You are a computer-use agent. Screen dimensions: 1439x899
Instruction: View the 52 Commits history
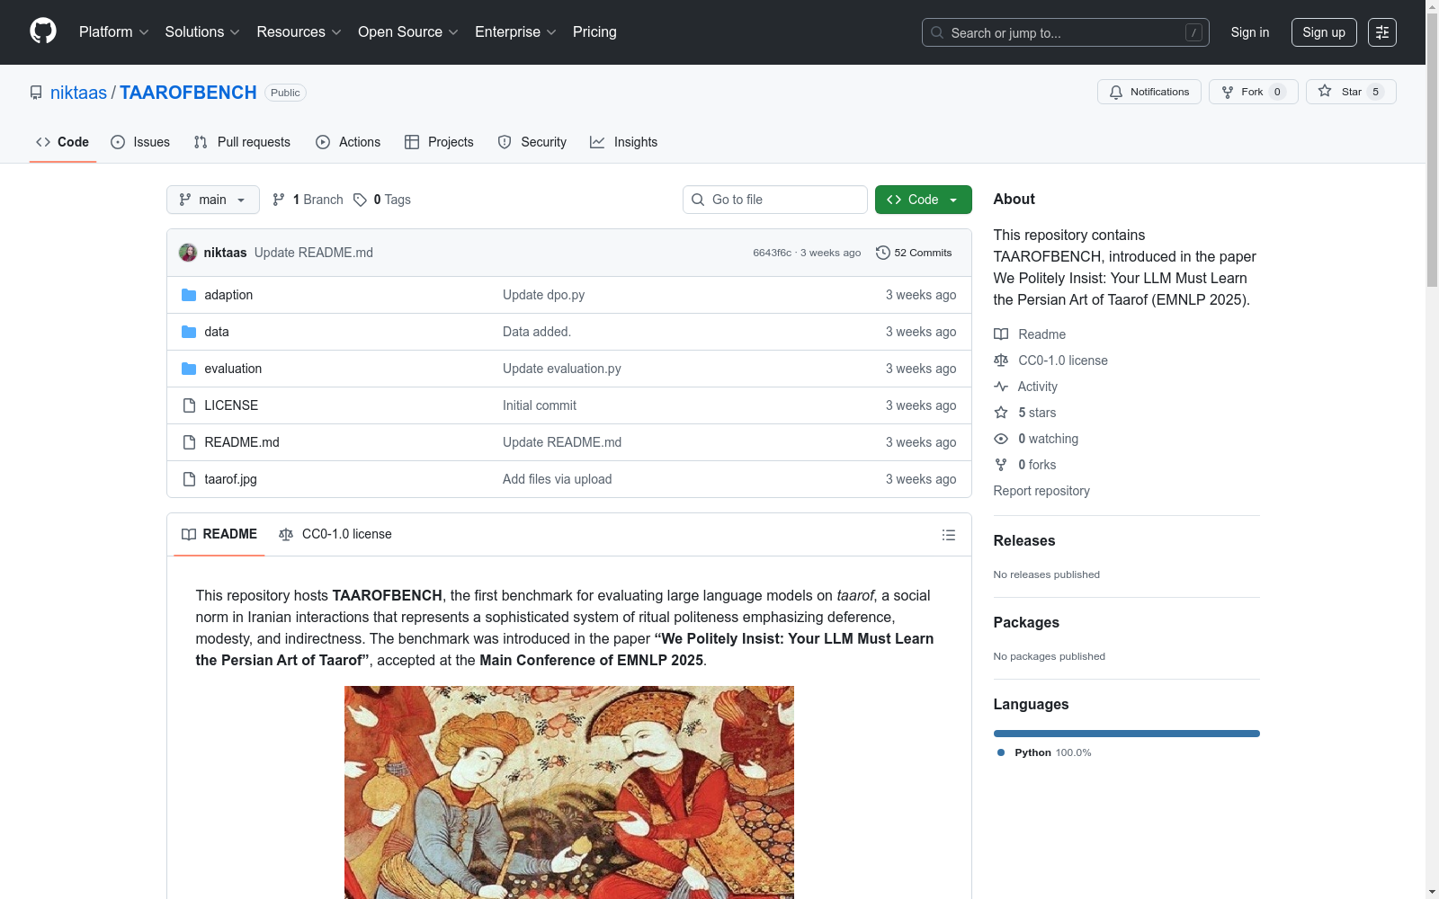point(914,253)
